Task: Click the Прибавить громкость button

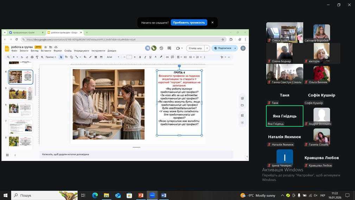Action: click(189, 23)
